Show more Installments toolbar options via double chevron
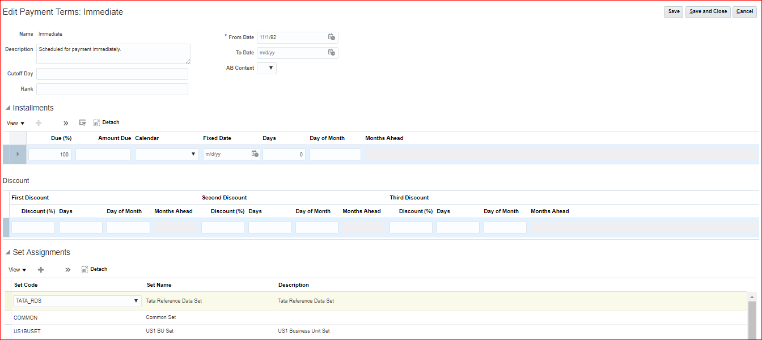The height and width of the screenshot is (340, 762). (x=66, y=123)
